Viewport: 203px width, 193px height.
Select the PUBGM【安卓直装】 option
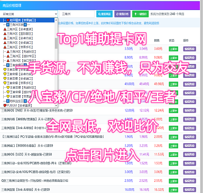click(x=27, y=105)
